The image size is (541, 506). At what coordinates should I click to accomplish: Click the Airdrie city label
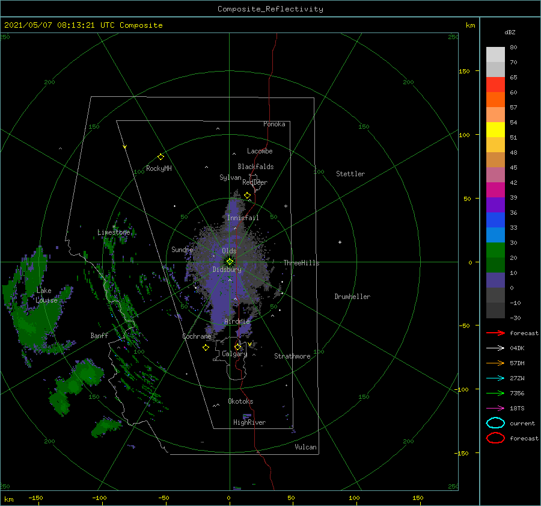pyautogui.click(x=237, y=321)
